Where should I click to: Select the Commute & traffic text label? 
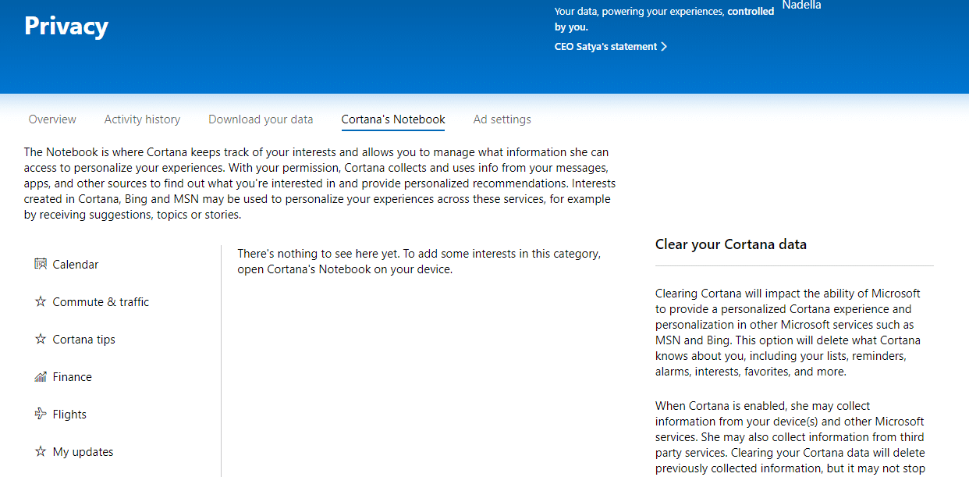tap(101, 302)
